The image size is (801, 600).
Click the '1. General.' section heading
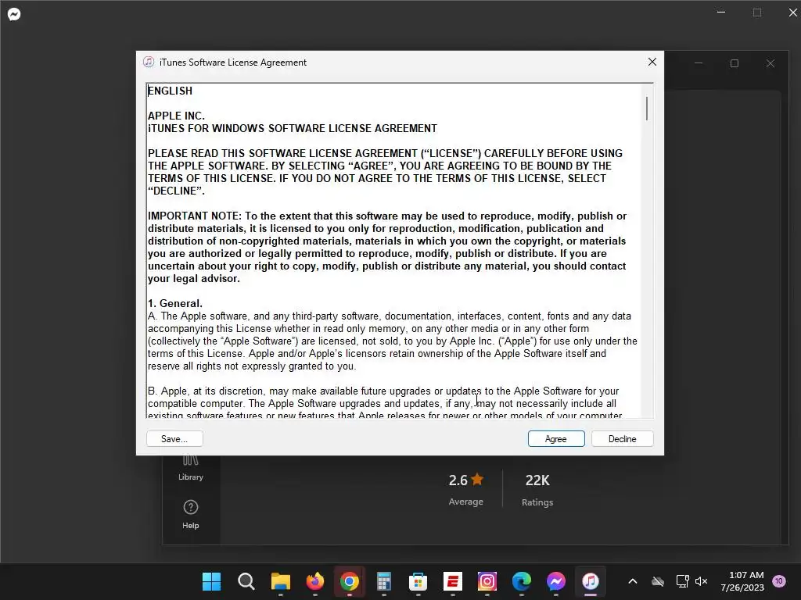tap(175, 304)
